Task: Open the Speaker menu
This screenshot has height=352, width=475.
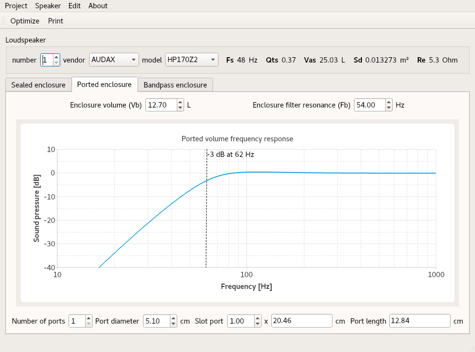Action: click(x=48, y=6)
